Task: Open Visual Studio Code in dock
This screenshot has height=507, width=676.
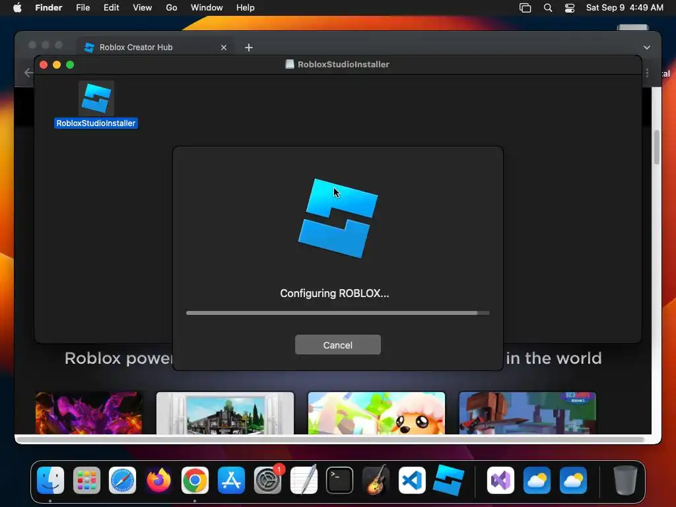Action: coord(412,480)
